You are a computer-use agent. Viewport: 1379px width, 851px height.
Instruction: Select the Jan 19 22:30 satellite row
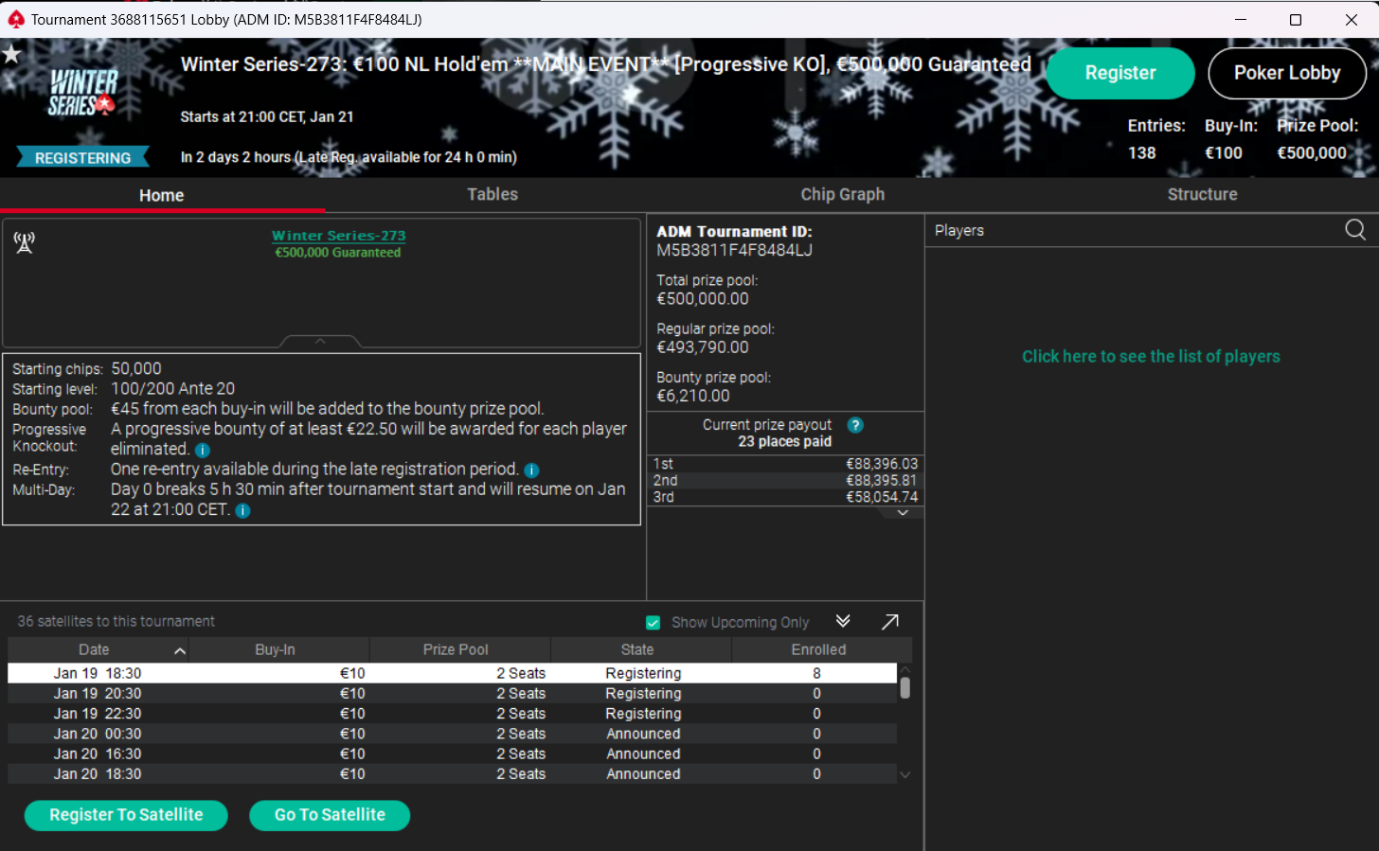tap(453, 714)
